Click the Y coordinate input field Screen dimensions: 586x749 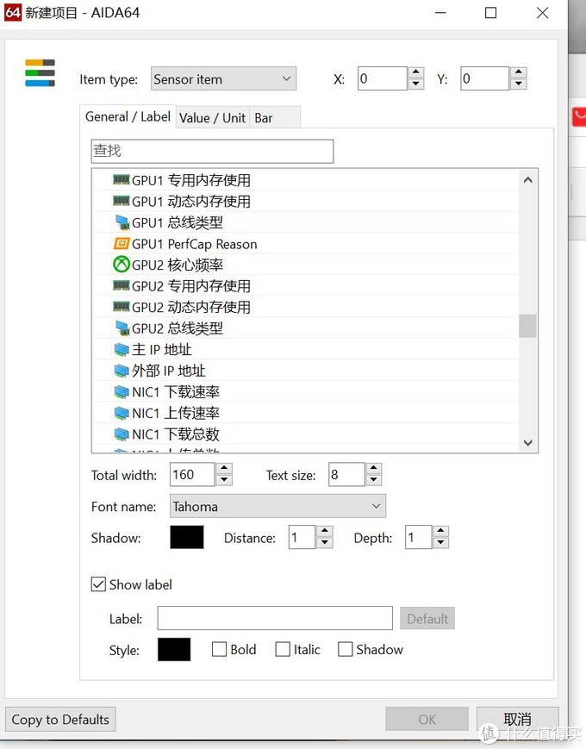point(485,78)
